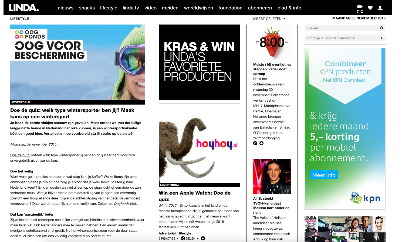The width and height of the screenshot is (402, 242).
Task: Expand the newsletter signup with the chevron arrow
Action: click(x=382, y=38)
